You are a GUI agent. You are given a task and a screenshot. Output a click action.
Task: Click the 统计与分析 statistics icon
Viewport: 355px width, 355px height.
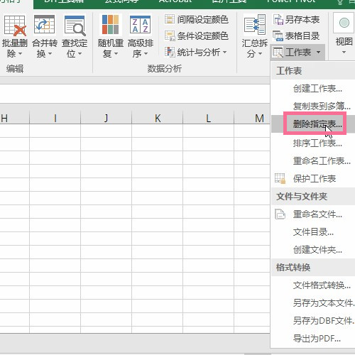point(170,52)
